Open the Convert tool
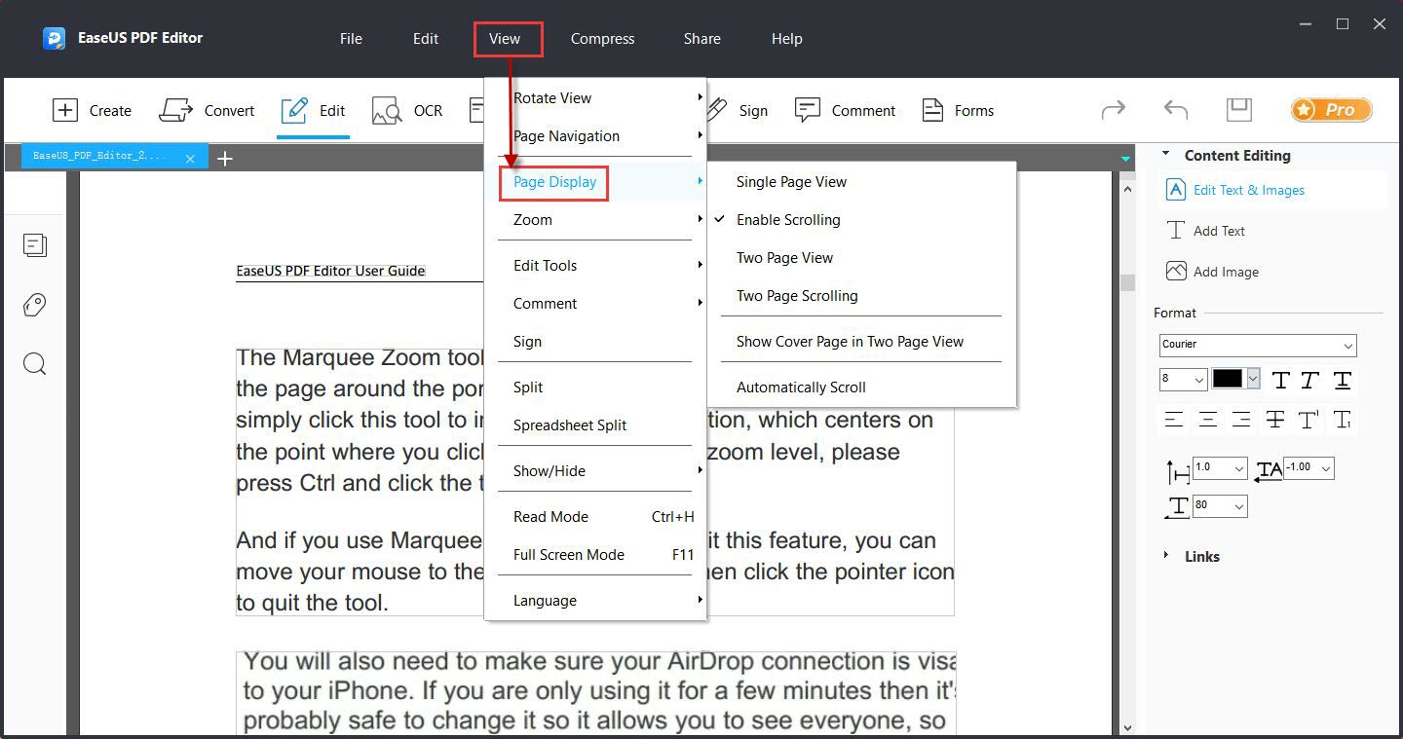 coord(208,110)
